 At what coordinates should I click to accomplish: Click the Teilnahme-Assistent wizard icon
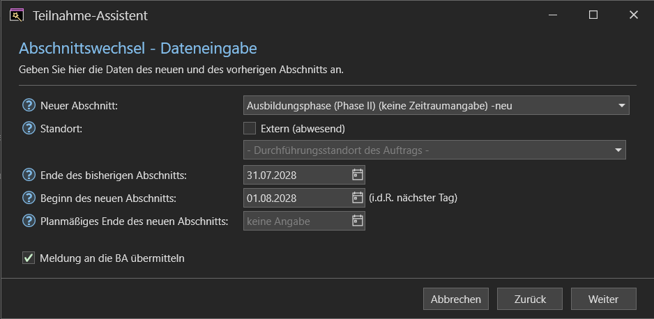click(x=17, y=16)
